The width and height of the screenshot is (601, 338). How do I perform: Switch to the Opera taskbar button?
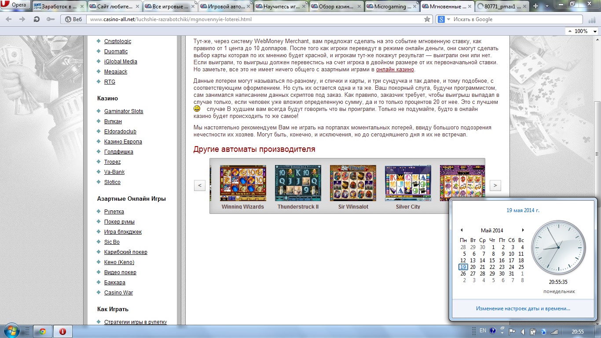click(x=63, y=331)
